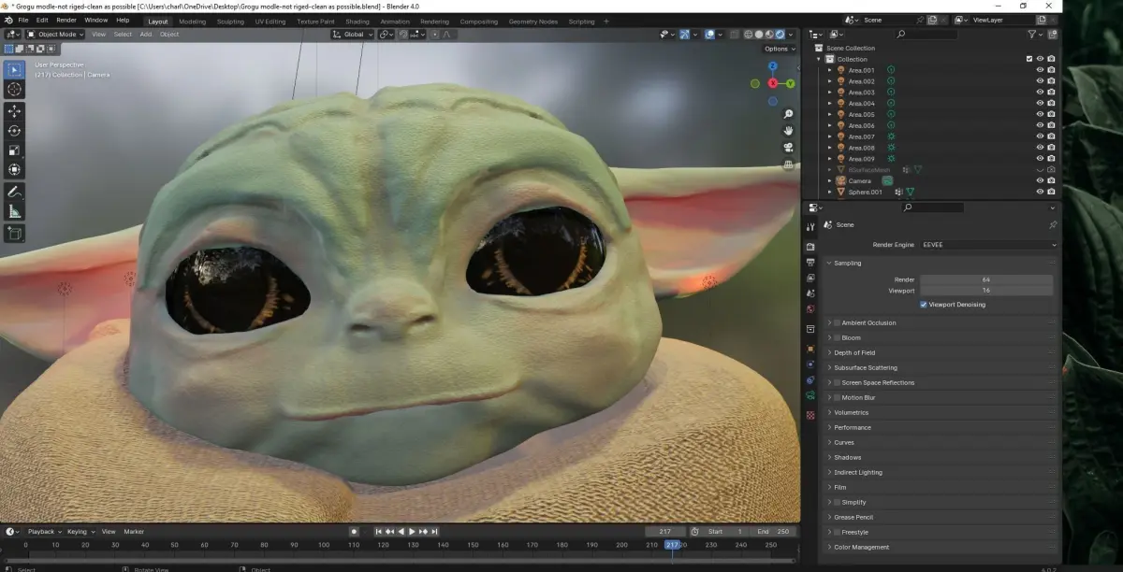Click the outliner search field

pos(926,35)
